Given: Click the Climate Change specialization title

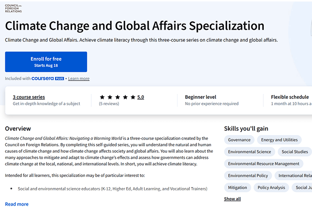Looking at the screenshot, I should (x=135, y=26).
